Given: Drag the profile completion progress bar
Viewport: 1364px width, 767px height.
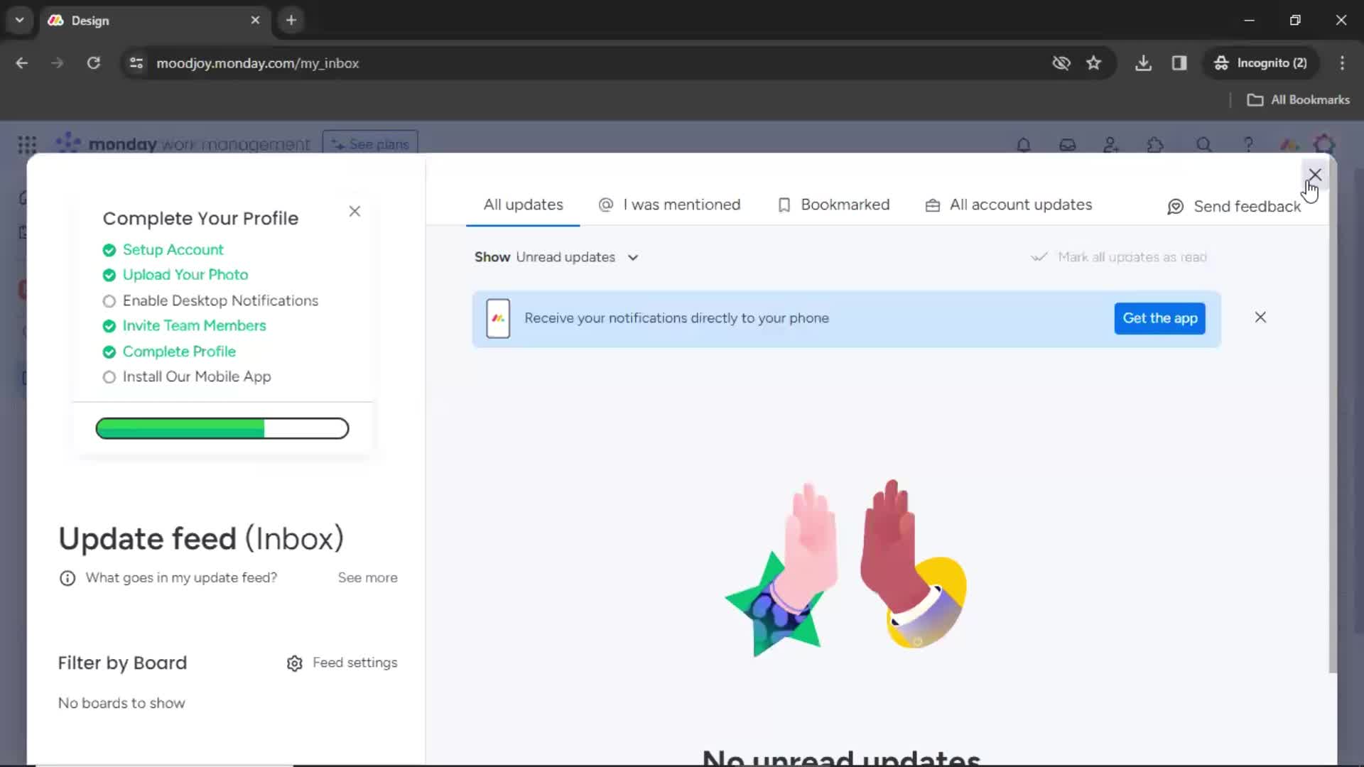Looking at the screenshot, I should click(221, 428).
